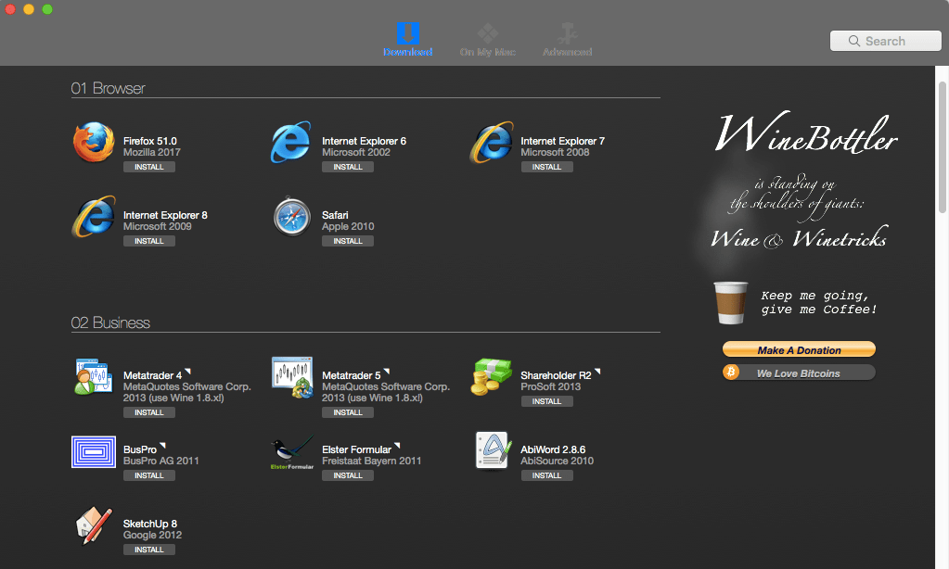Image resolution: width=949 pixels, height=569 pixels.
Task: Click the SketchUp 8 title text
Action: (x=150, y=524)
